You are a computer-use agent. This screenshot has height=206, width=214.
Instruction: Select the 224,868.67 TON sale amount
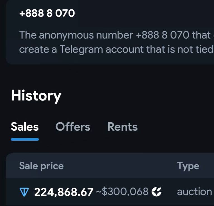pyautogui.click(x=64, y=192)
